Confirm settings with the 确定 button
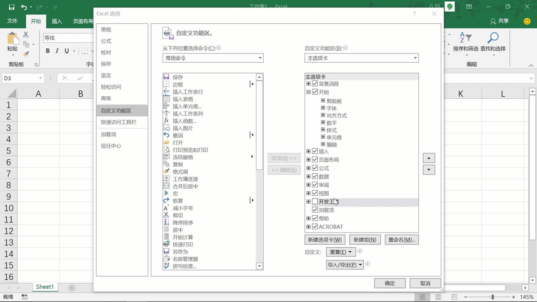537x302 pixels. pyautogui.click(x=390, y=283)
